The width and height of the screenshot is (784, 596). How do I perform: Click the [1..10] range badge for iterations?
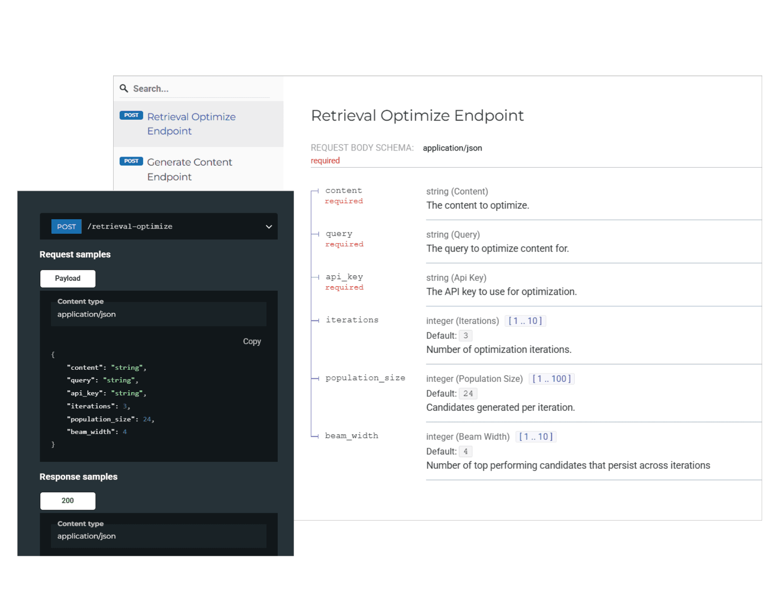(x=525, y=321)
